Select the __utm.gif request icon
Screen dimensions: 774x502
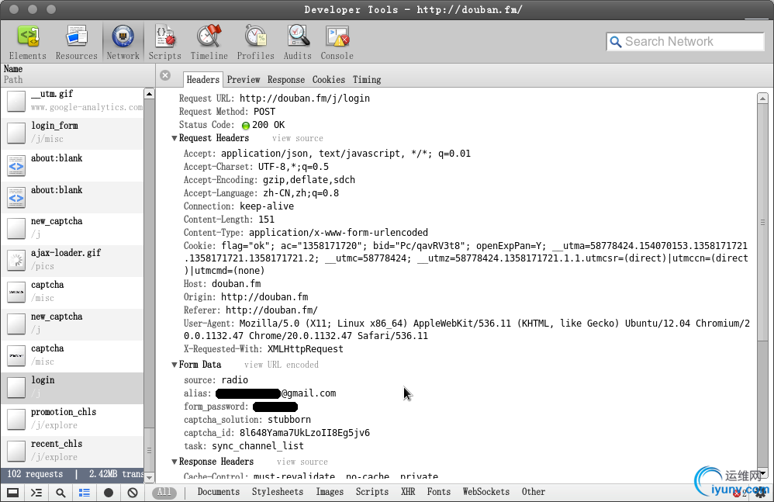coord(16,101)
